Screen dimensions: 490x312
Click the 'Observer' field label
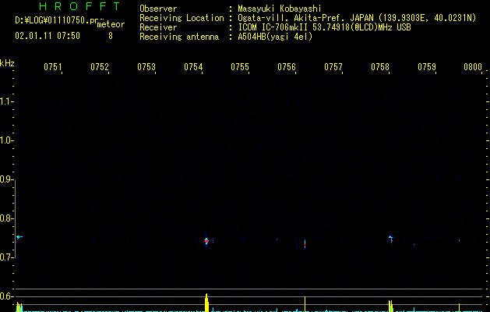coord(158,9)
